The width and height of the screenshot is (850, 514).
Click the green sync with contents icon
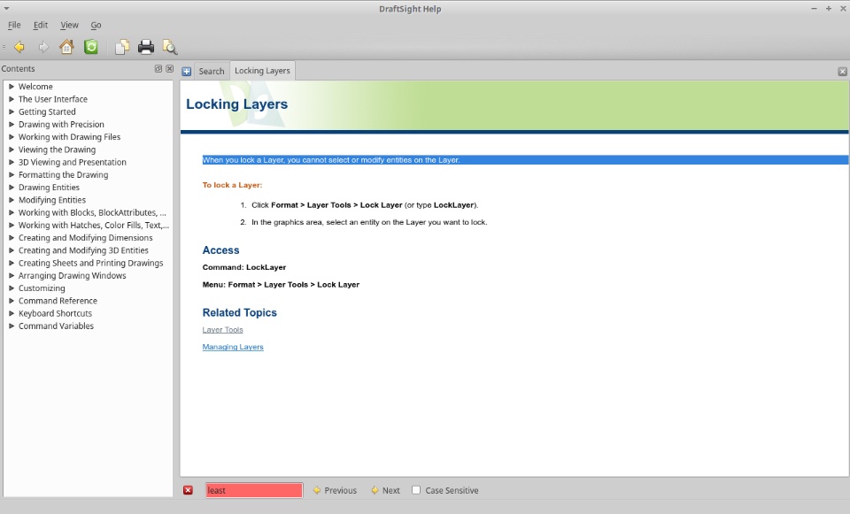tap(91, 47)
